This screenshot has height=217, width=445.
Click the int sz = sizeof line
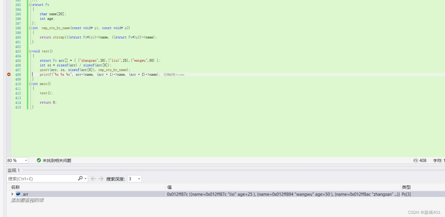(76, 65)
